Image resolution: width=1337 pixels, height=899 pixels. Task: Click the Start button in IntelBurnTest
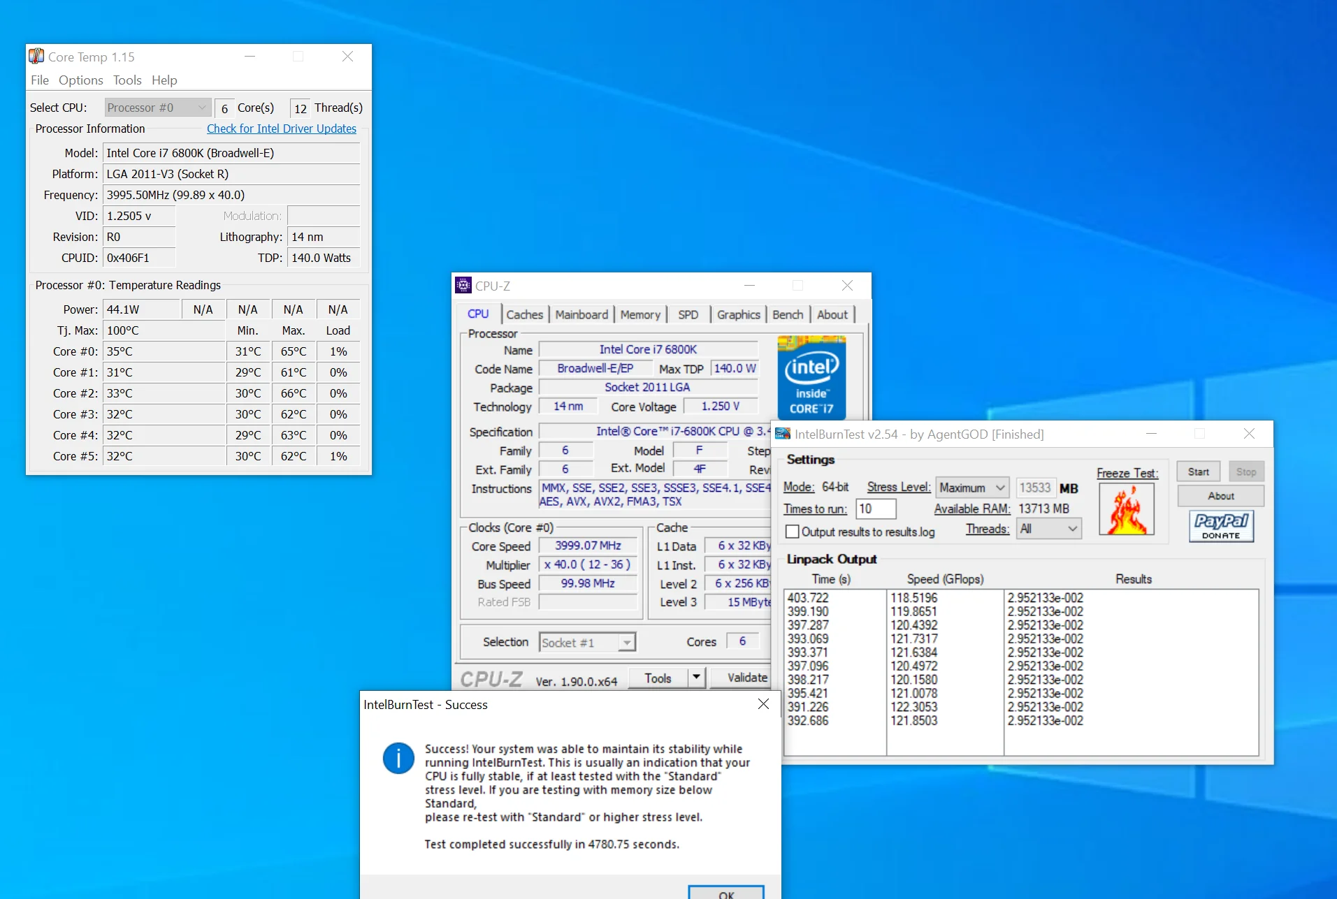click(x=1199, y=472)
